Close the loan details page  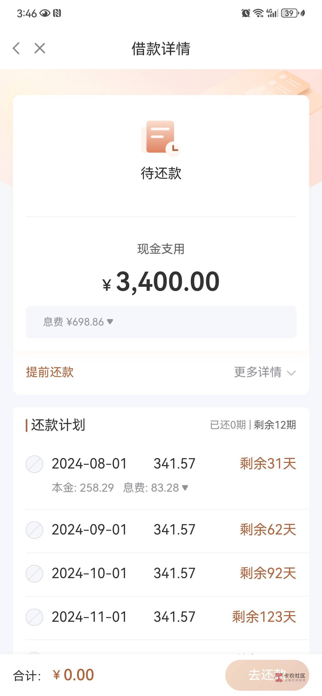pos(40,48)
